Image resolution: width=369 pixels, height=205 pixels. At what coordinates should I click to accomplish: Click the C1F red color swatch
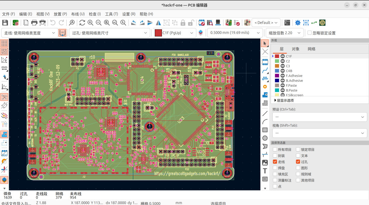tap(277, 56)
